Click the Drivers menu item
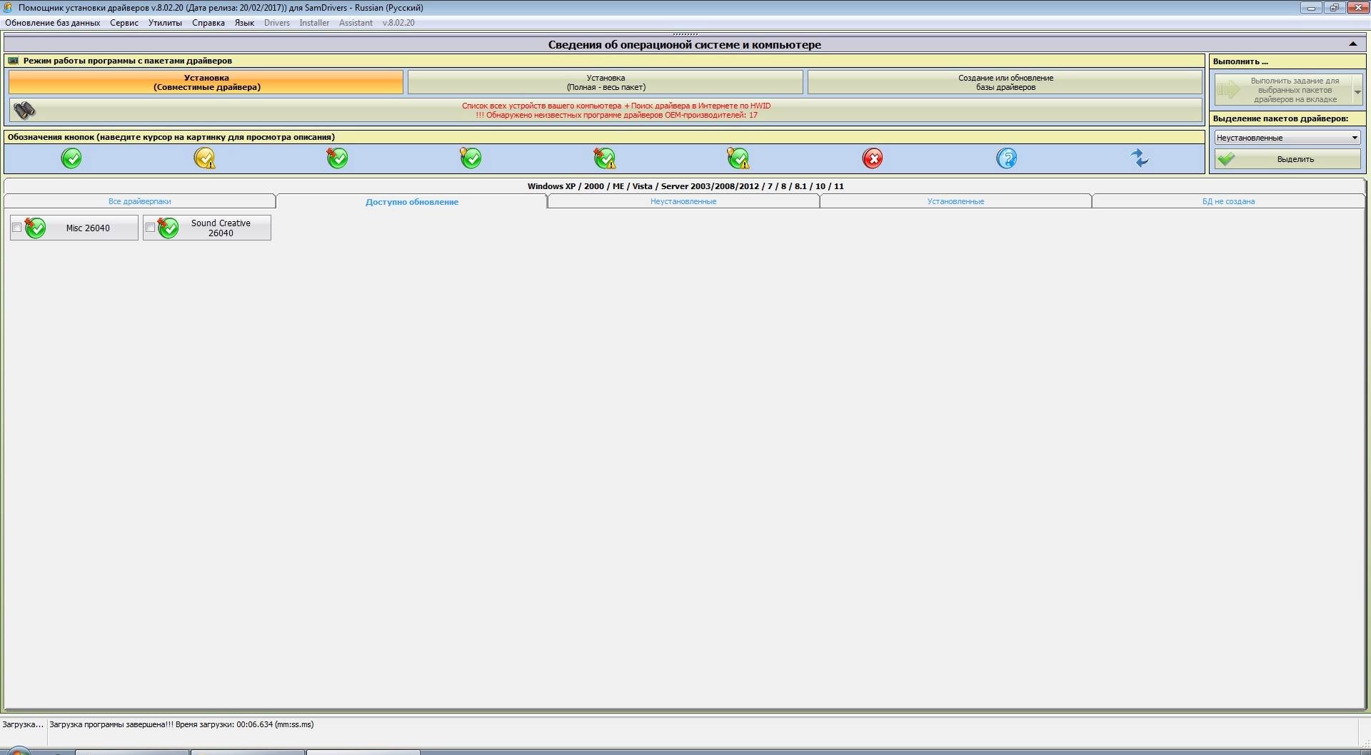This screenshot has height=755, width=1371. click(277, 23)
